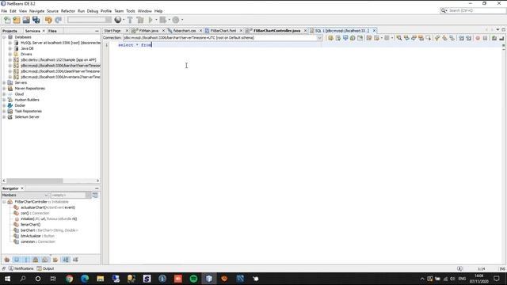Viewport: 507px width, 285px height.
Task: Click the Services panel horizontal scrollbar
Action: [x=51, y=180]
